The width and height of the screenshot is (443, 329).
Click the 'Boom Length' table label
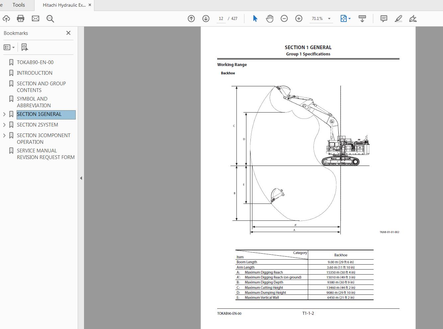pyautogui.click(x=247, y=262)
